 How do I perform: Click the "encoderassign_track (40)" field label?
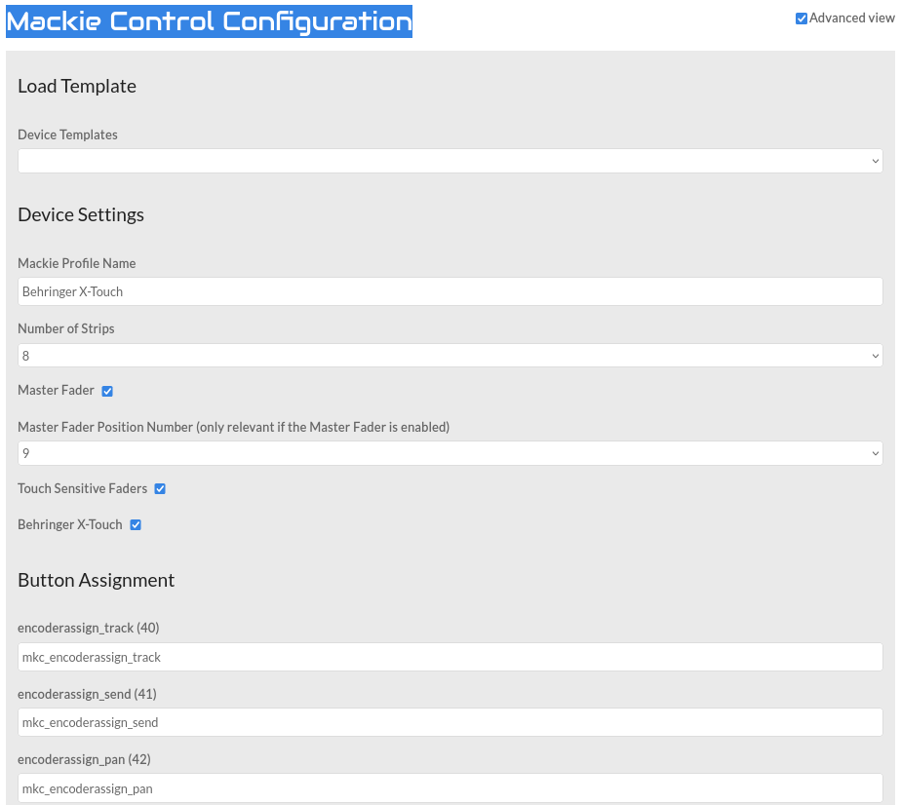(x=88, y=629)
